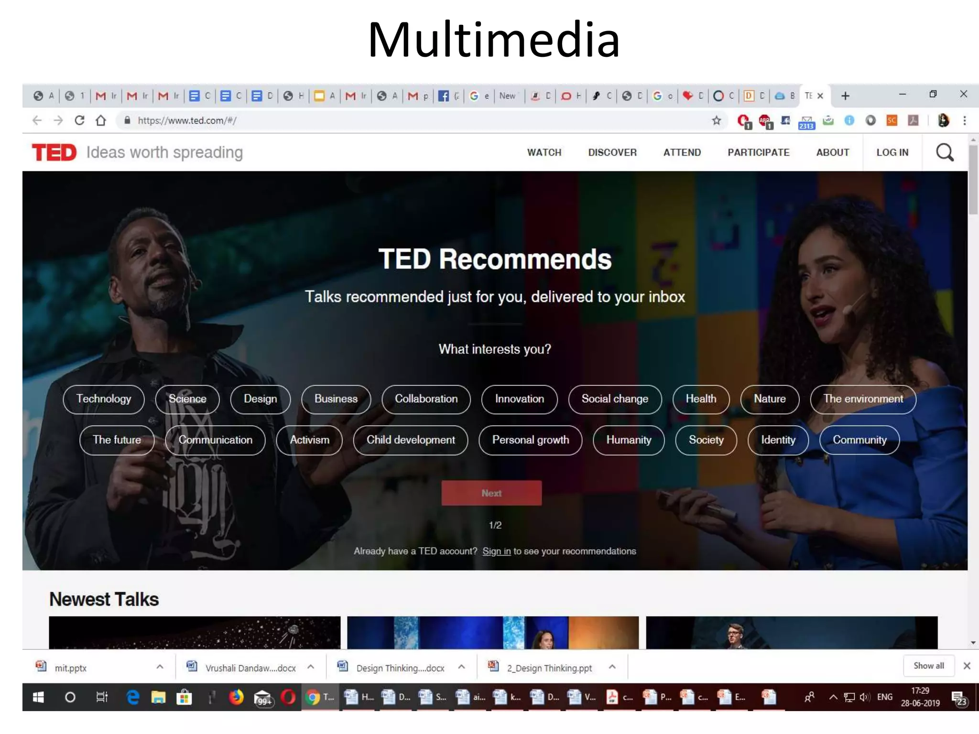979x734 pixels.
Task: Select the Community interest pill
Action: (x=859, y=440)
